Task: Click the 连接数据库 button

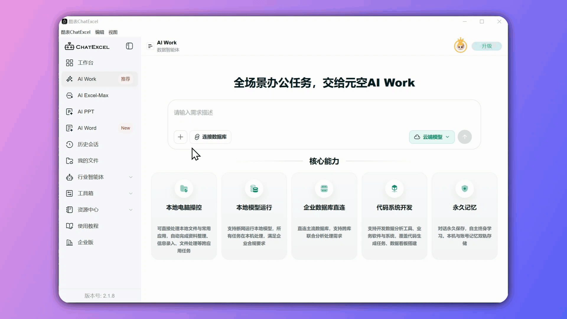Action: (x=211, y=137)
